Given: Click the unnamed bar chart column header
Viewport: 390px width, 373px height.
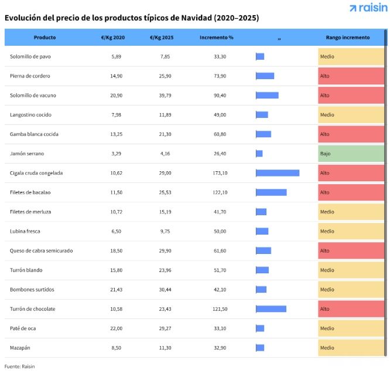Looking at the screenshot, I should pos(279,38).
